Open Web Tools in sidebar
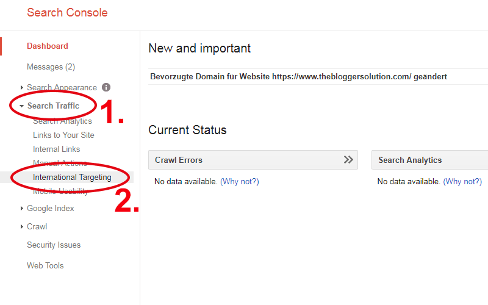Image resolution: width=488 pixels, height=305 pixels. coord(45,265)
